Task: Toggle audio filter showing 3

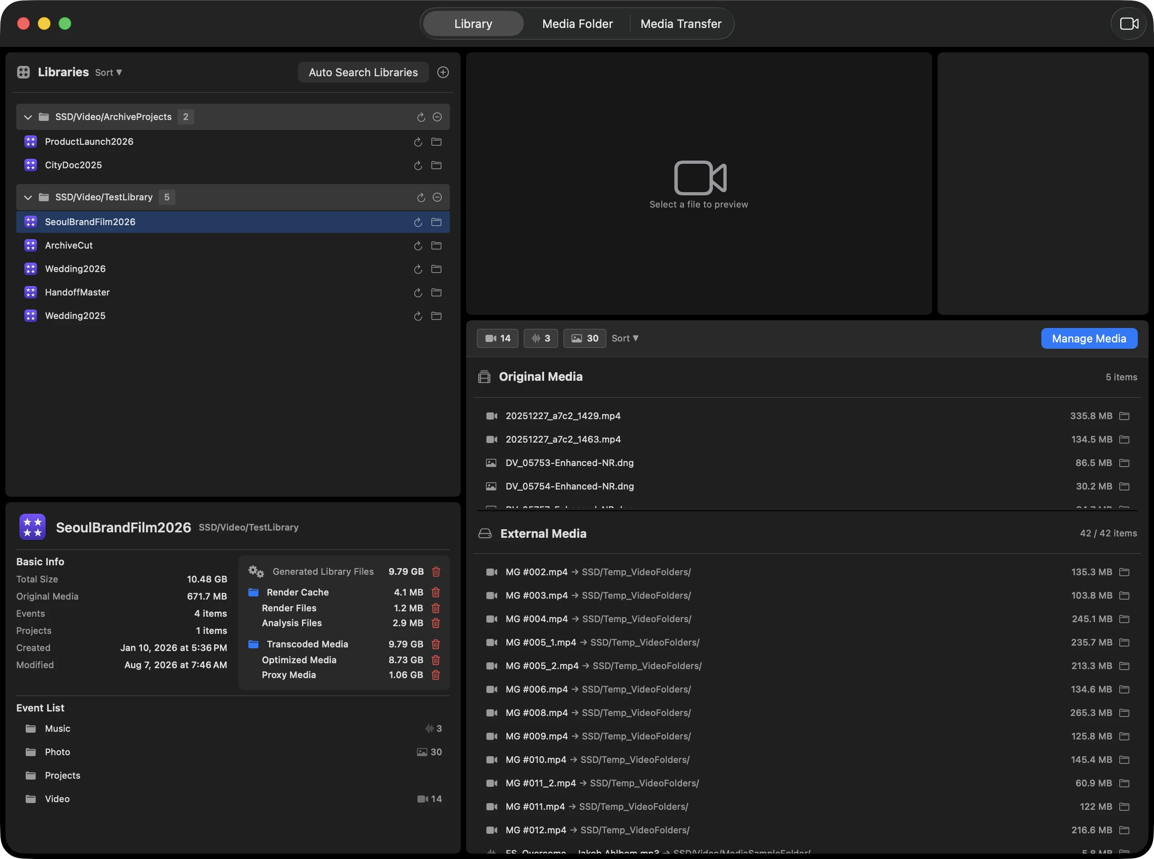Action: pos(540,338)
